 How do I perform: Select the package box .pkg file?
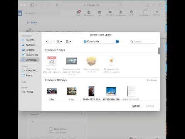[x=91, y=61]
